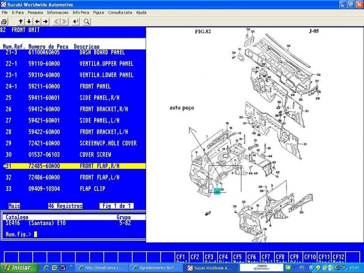
Task: Click the Num.Fig. input field
Action: click(35, 234)
